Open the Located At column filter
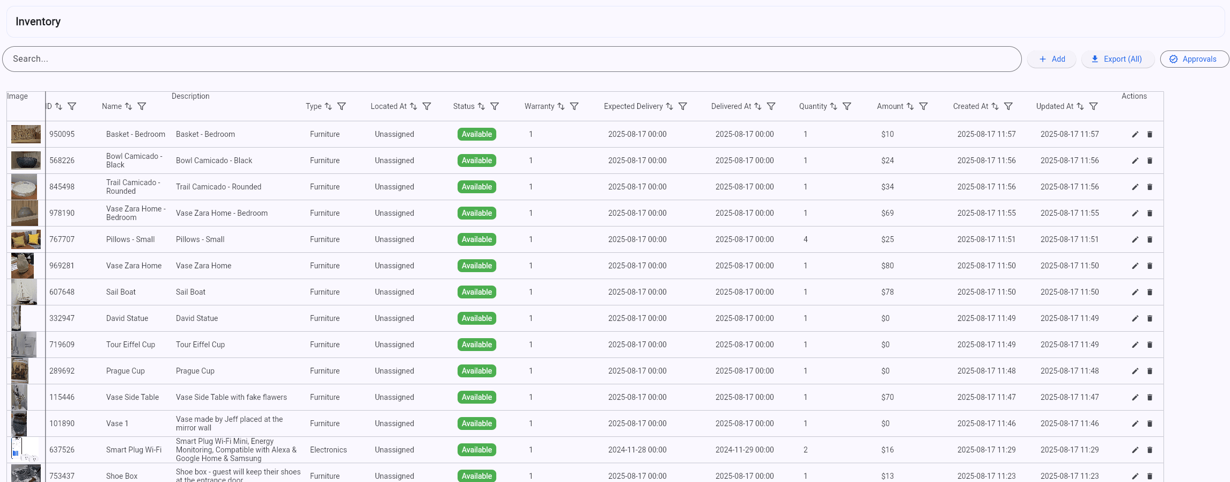This screenshot has height=482, width=1230. pos(427,106)
